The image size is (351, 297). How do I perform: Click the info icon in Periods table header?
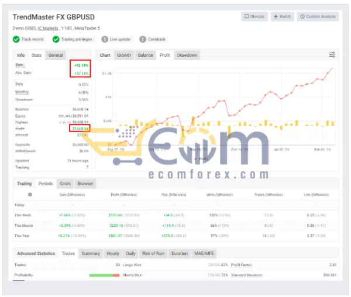click(30, 195)
